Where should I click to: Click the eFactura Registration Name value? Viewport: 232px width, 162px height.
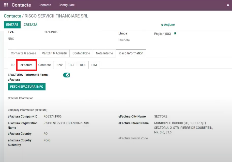66,123
